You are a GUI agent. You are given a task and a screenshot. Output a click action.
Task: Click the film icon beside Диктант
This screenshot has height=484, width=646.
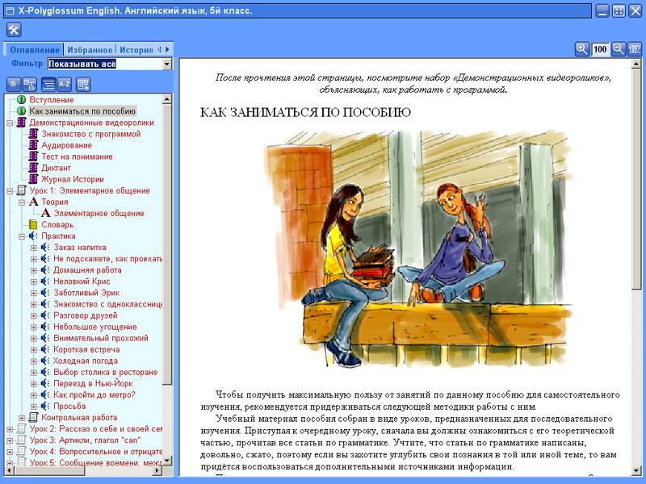(x=34, y=168)
